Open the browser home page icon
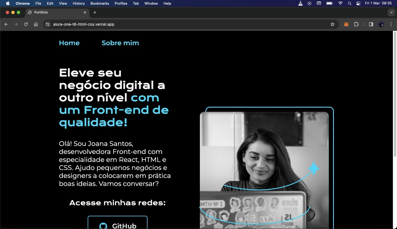Viewport: 397px width, 229px height. [36, 24]
